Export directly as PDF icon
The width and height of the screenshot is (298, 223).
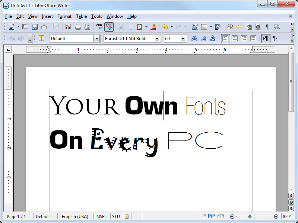pyautogui.click(x=68, y=27)
